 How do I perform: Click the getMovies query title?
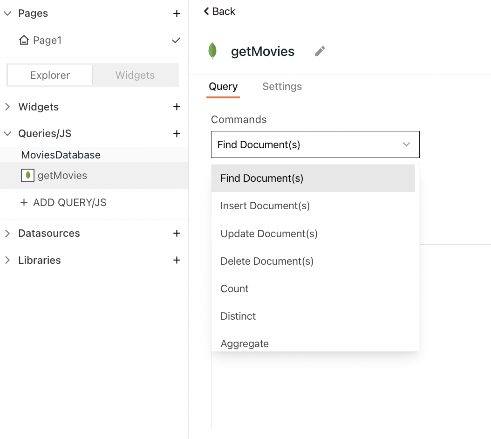pyautogui.click(x=262, y=51)
